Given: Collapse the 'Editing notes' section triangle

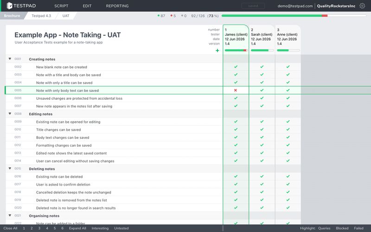Looking at the screenshot, I should 10,114.
